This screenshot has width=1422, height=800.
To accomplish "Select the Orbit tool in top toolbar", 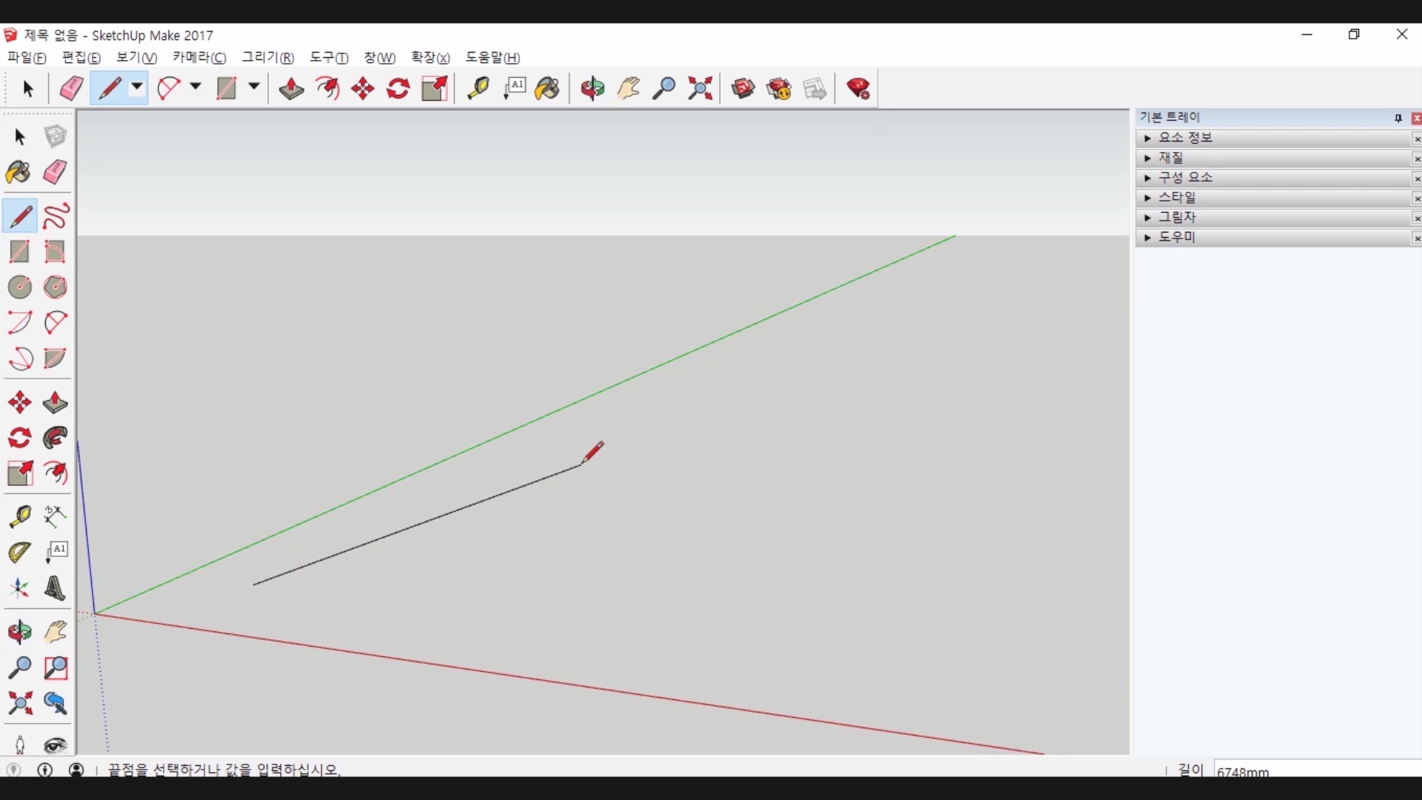I will tap(592, 89).
